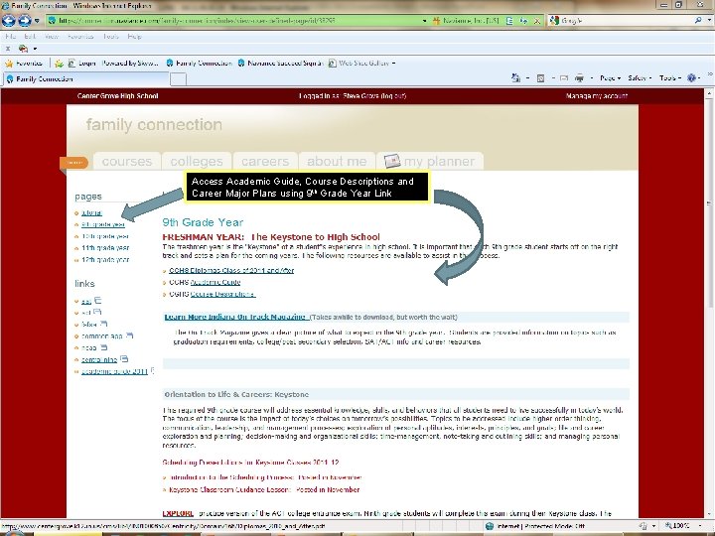
Task: Go forward with the browser Forward arrow
Action: (25, 21)
